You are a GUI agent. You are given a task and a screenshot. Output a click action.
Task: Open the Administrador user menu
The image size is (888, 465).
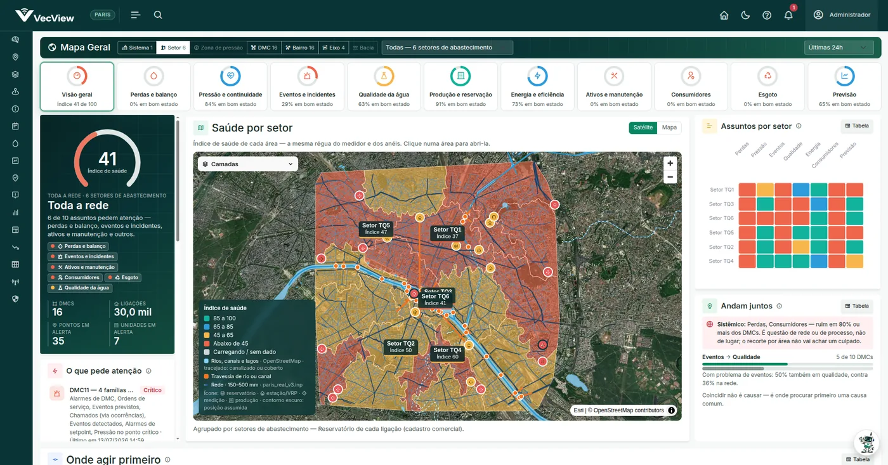(842, 15)
